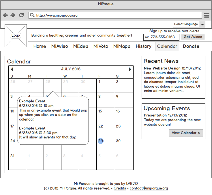
Task: Open the MiIdea nav item
Action: point(81,46)
